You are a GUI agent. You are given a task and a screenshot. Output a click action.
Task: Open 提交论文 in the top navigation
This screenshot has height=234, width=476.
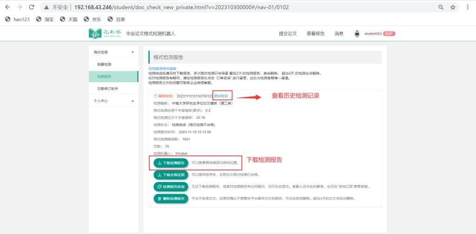(287, 33)
